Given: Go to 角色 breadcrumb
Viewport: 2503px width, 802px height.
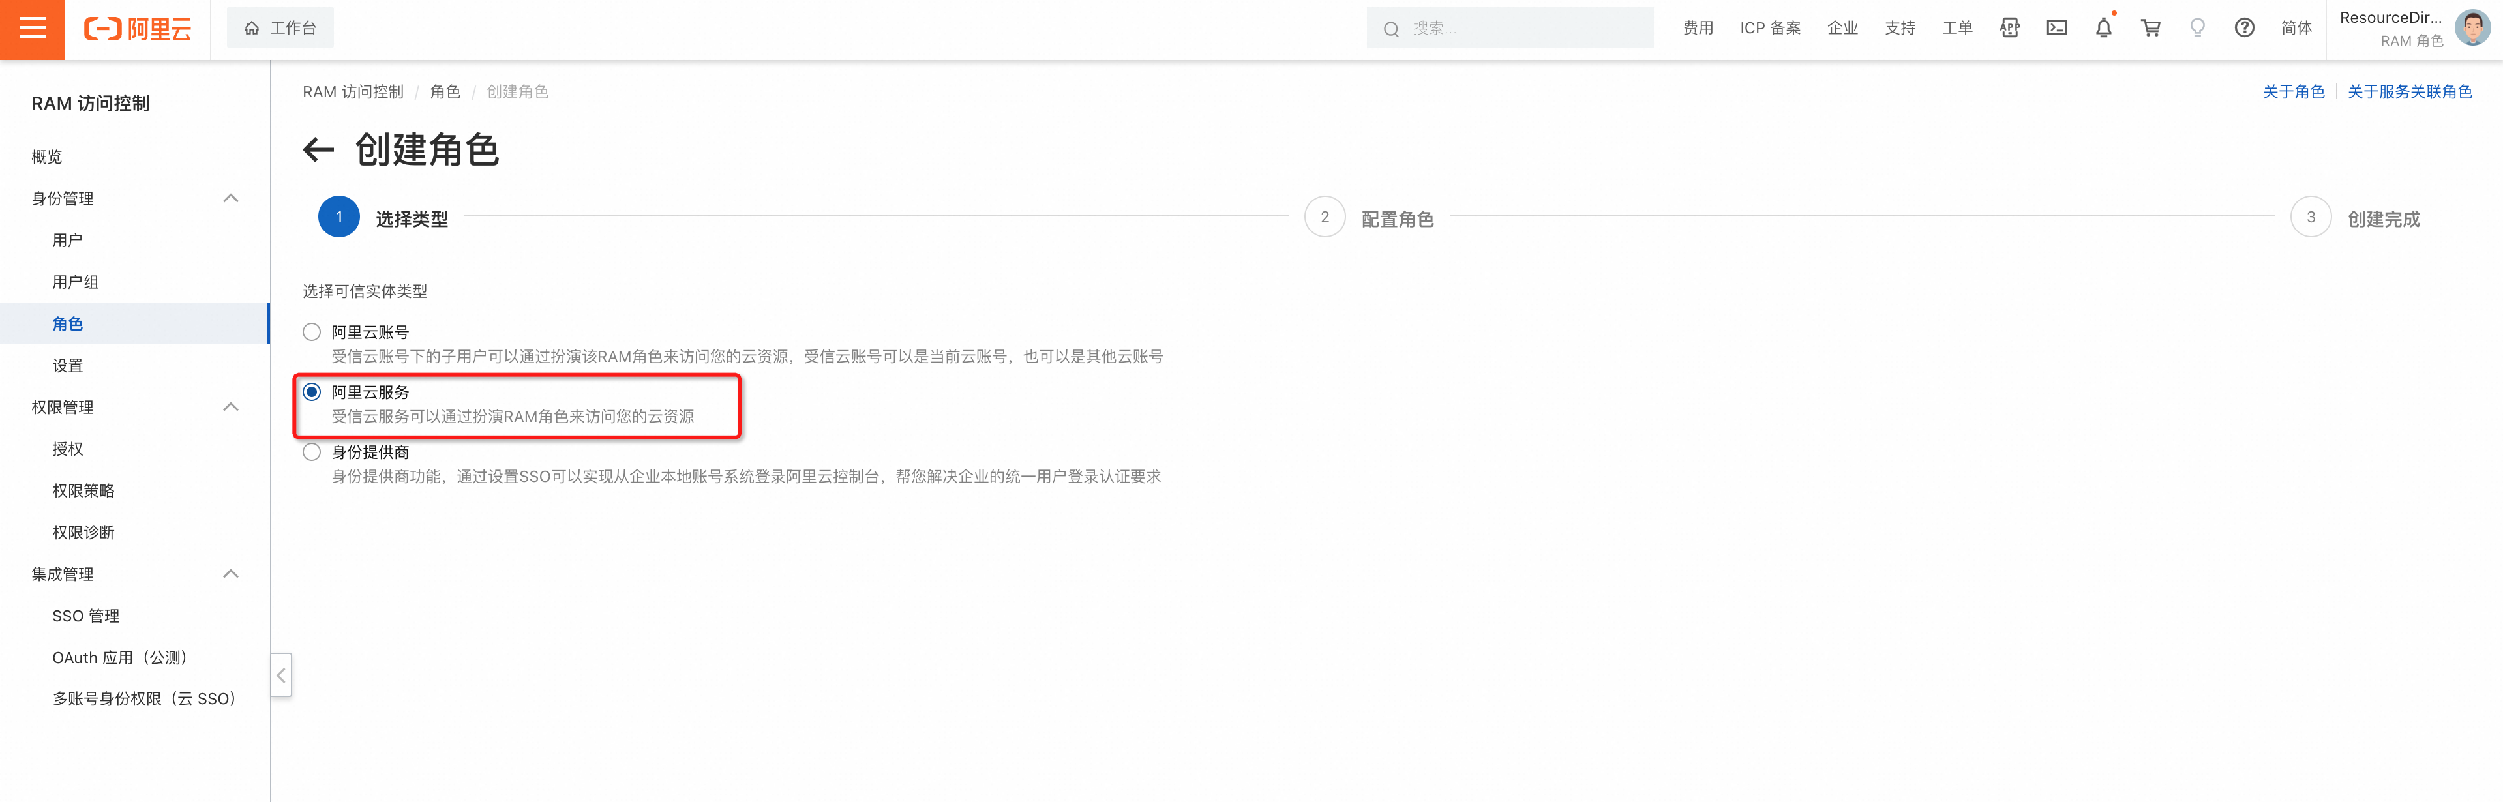Looking at the screenshot, I should click(444, 91).
